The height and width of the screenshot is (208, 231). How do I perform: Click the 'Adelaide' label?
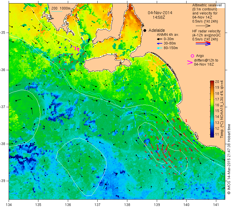click(157, 30)
